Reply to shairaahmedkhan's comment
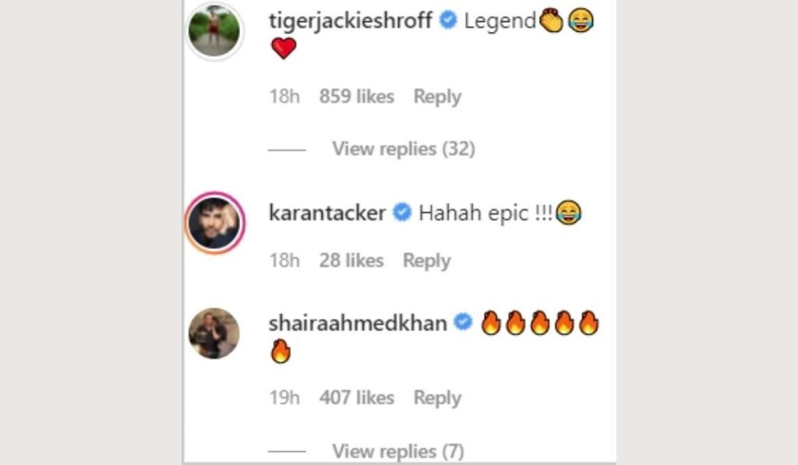798x465 pixels. click(437, 398)
